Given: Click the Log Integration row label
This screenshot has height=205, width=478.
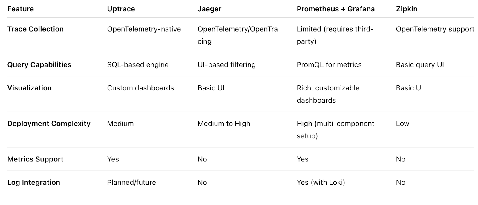Looking at the screenshot, I should coord(33,183).
